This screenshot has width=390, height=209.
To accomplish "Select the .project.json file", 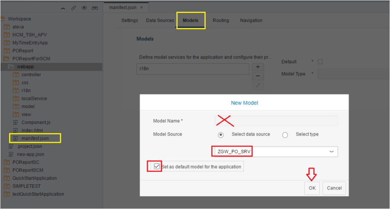I will click(x=29, y=146).
